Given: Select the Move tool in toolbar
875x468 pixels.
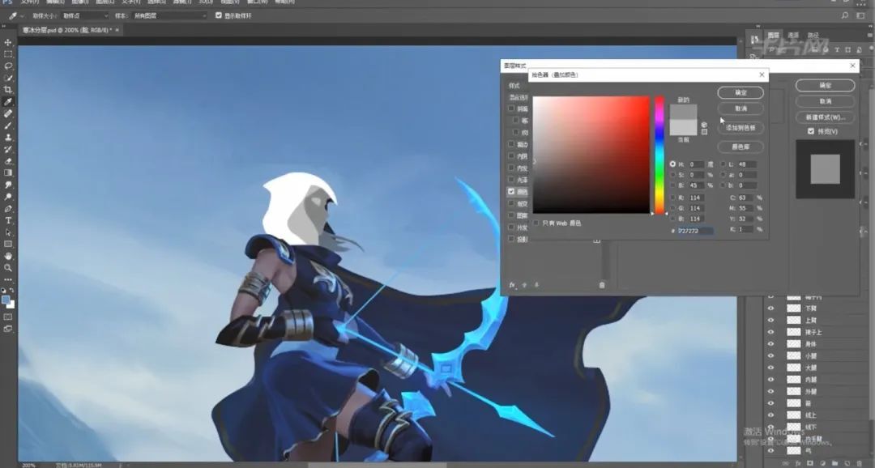Looking at the screenshot, I should (x=8, y=42).
